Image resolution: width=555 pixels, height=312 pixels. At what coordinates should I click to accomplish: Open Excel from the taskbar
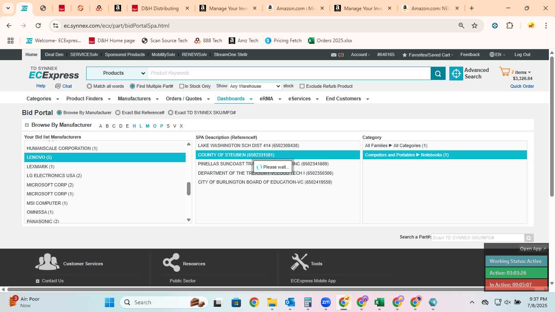pyautogui.click(x=379, y=302)
